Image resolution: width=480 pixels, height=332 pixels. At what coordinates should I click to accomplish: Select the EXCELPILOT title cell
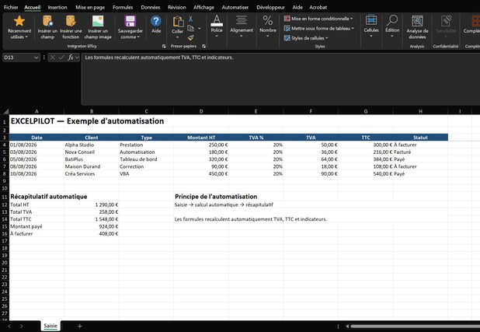tap(87, 121)
